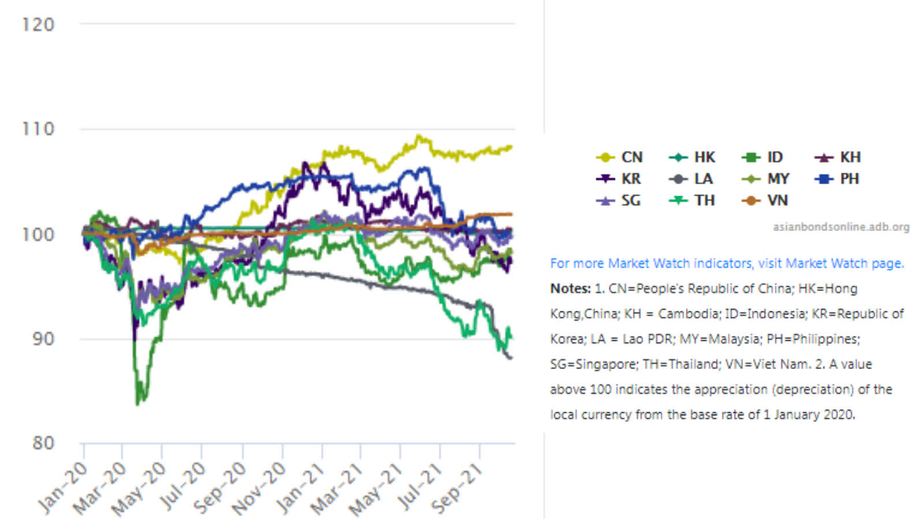Click the Jan-21 x-axis label
The height and width of the screenshot is (519, 924).
tap(300, 488)
